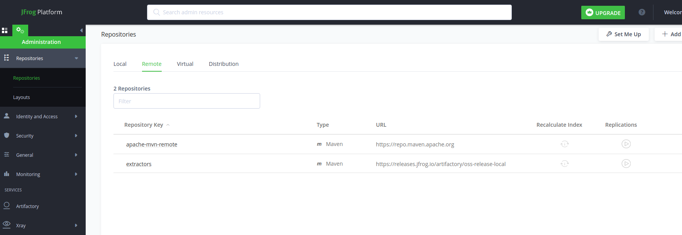Click the Administration header label
Viewport: 682px width, 235px height.
tap(41, 42)
